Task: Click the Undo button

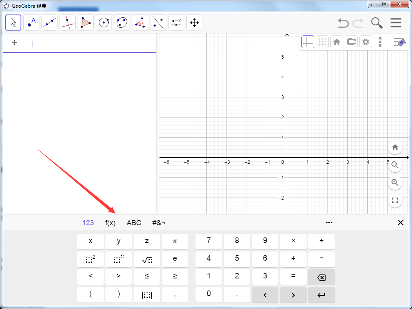Action: tap(343, 23)
